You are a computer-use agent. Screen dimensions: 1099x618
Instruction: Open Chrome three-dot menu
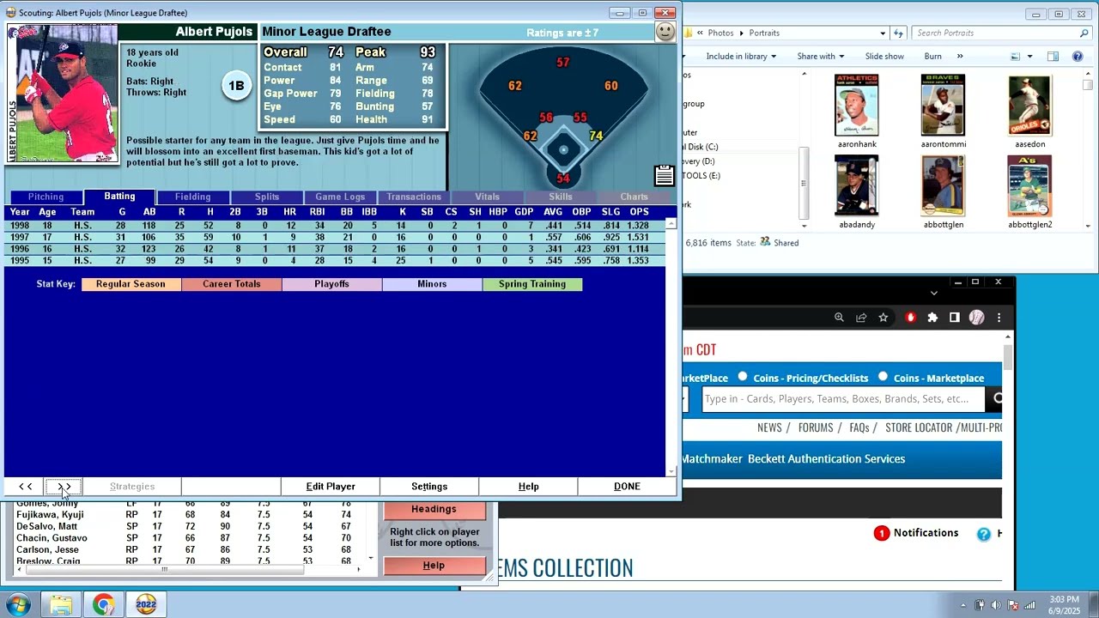[x=999, y=318]
